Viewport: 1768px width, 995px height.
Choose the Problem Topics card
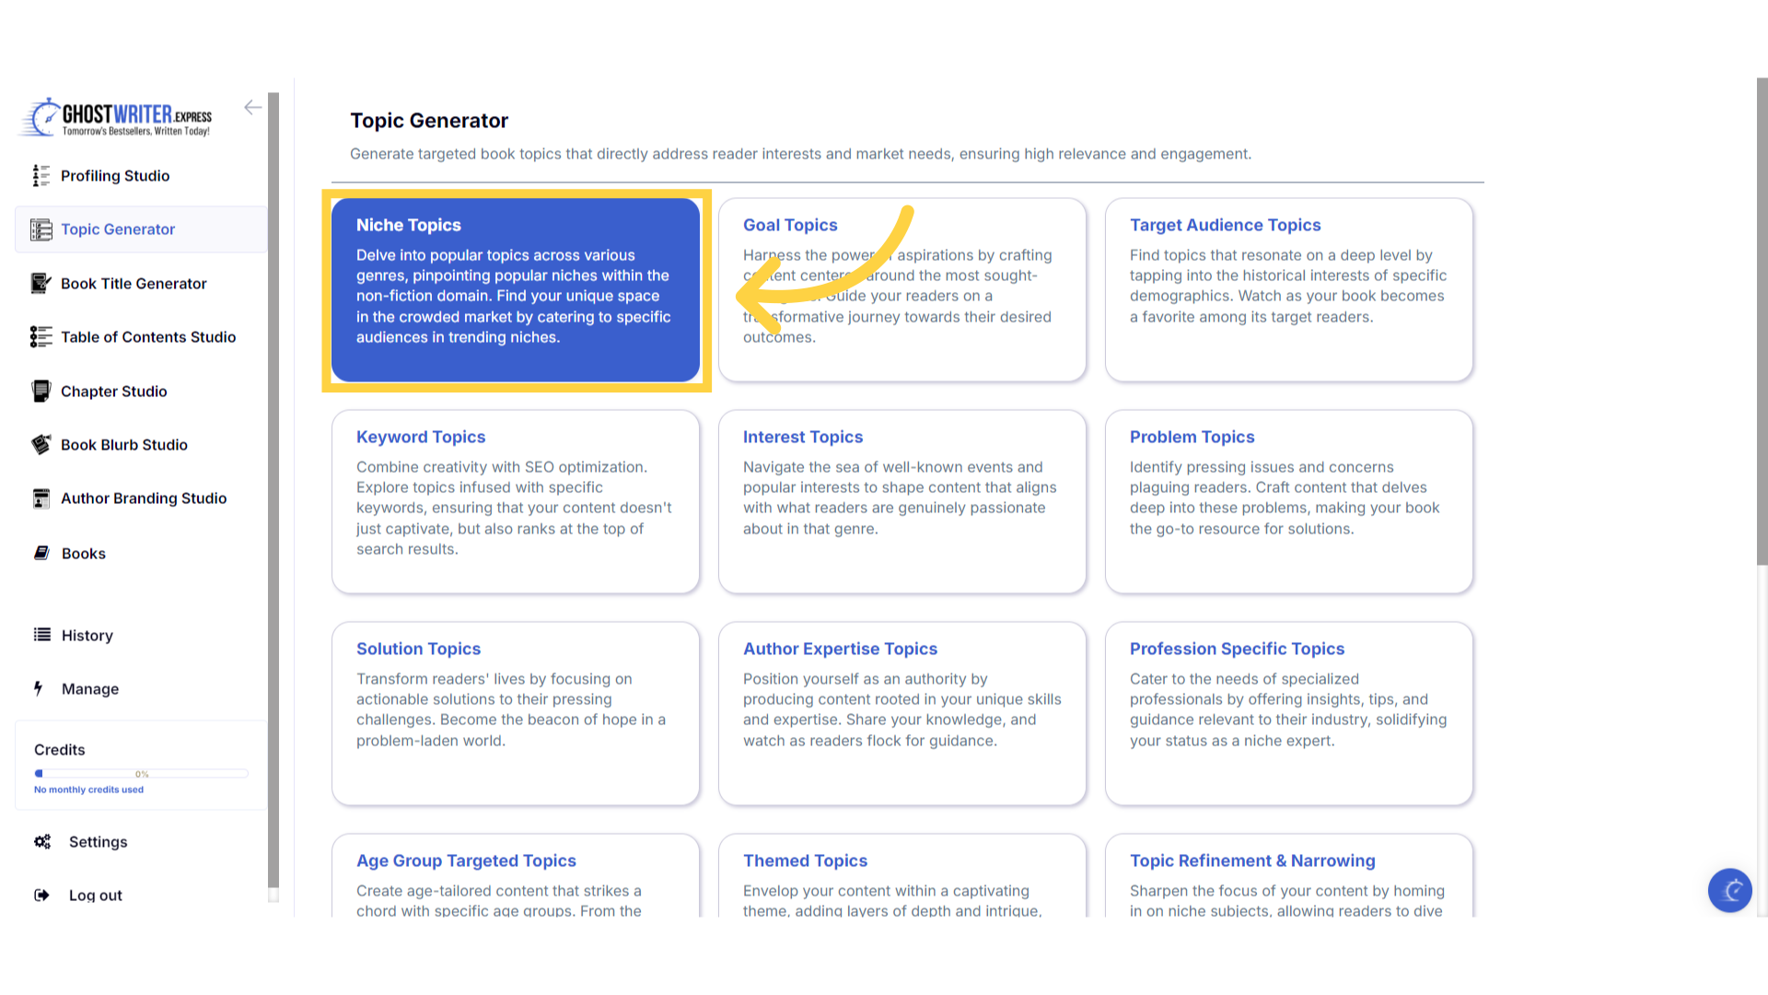pyautogui.click(x=1288, y=501)
